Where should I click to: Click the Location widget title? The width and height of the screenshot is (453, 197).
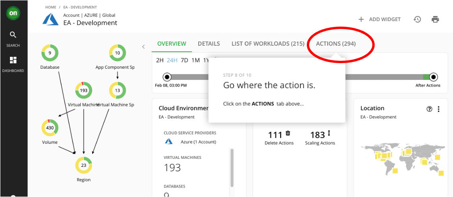tap(372, 108)
